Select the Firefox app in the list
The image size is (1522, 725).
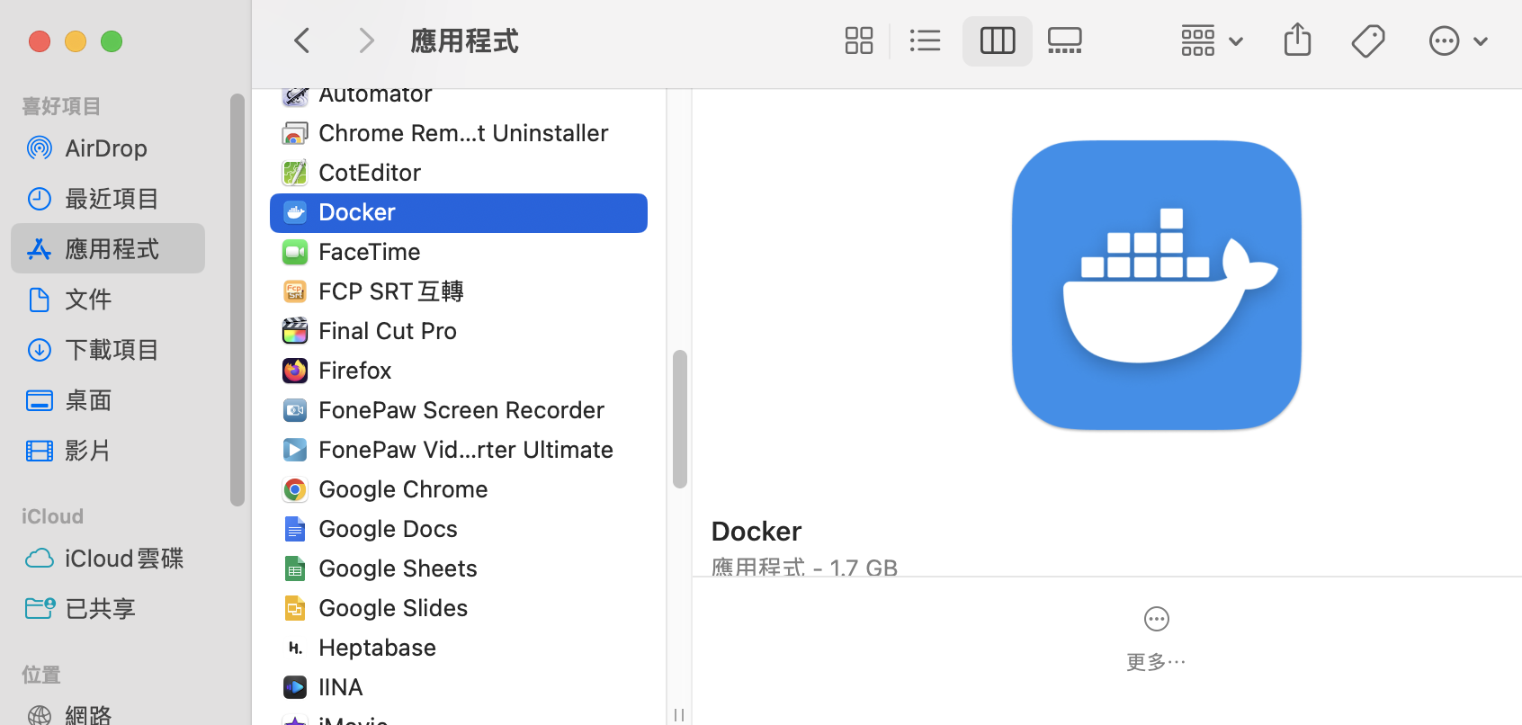coord(354,371)
